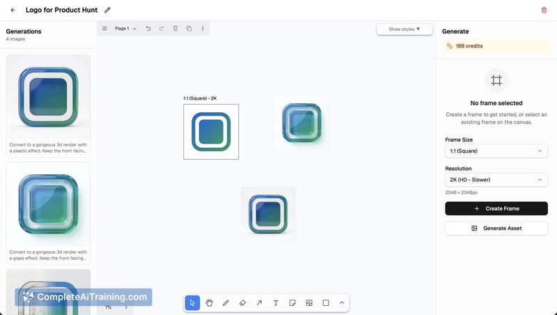Open the glass effect generation thumbnail
This screenshot has width=557, height=315.
(48, 204)
